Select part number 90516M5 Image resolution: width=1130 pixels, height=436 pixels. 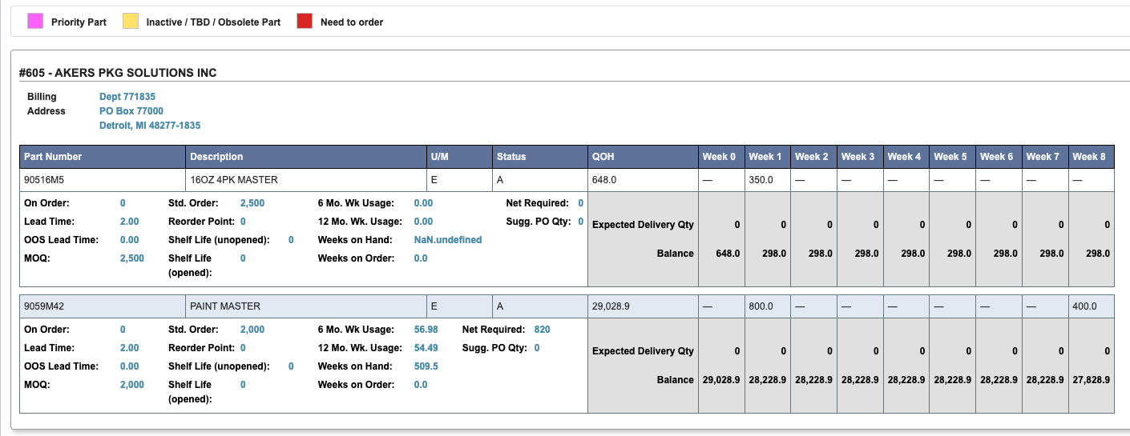pyautogui.click(x=42, y=180)
